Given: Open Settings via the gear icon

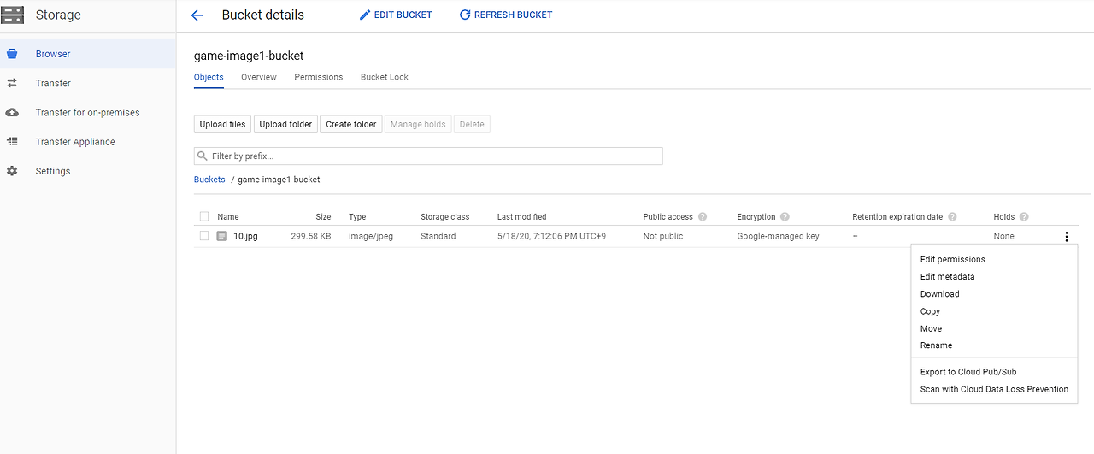Looking at the screenshot, I should [x=12, y=171].
